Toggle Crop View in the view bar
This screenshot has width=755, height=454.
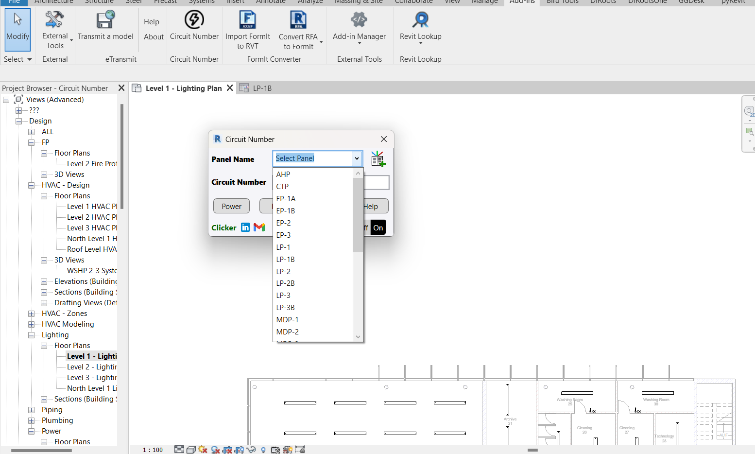(227, 450)
